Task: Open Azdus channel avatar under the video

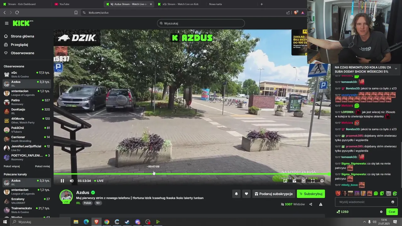Action: coord(66,196)
